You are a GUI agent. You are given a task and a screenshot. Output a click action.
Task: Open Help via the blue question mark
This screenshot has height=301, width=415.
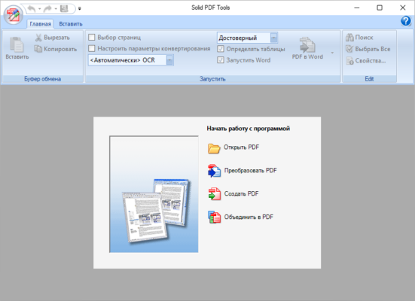[406, 20]
